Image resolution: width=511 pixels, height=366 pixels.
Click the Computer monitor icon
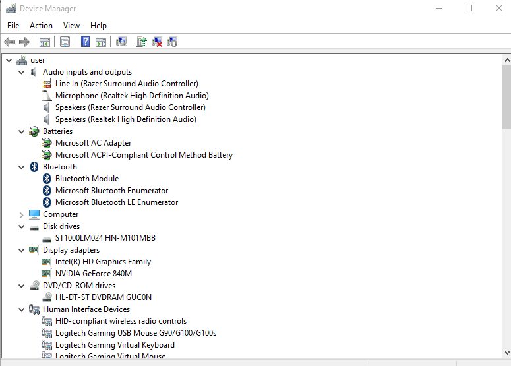34,214
